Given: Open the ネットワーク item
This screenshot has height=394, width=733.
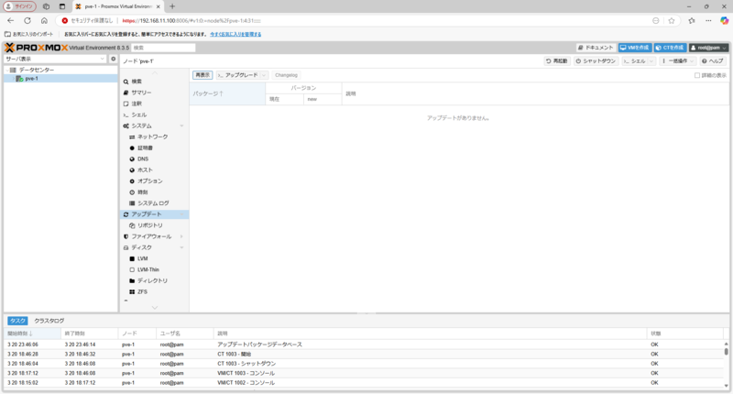Looking at the screenshot, I should 154,137.
